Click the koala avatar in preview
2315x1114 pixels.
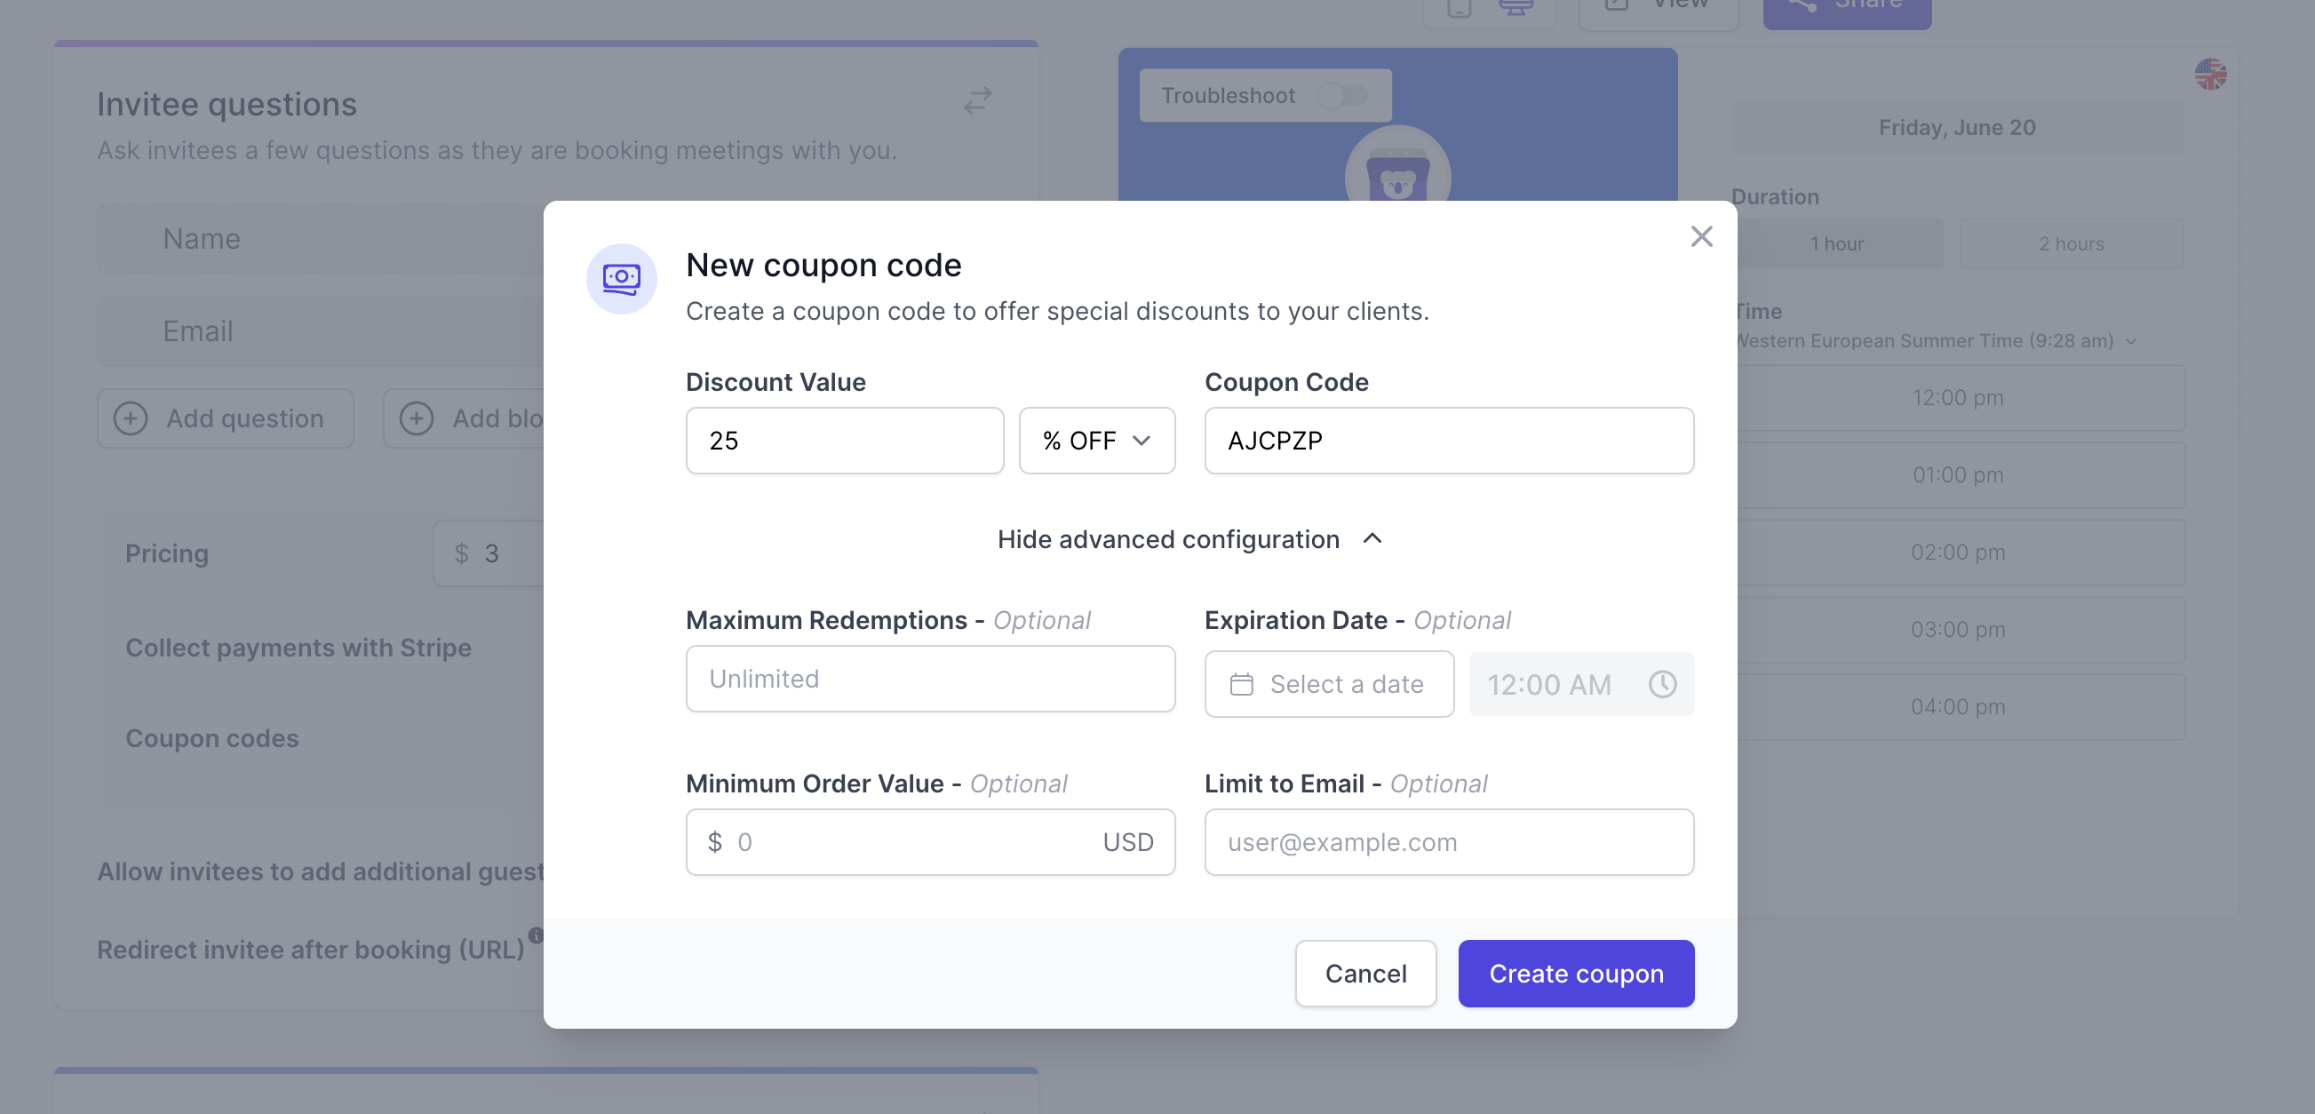coord(1397,176)
